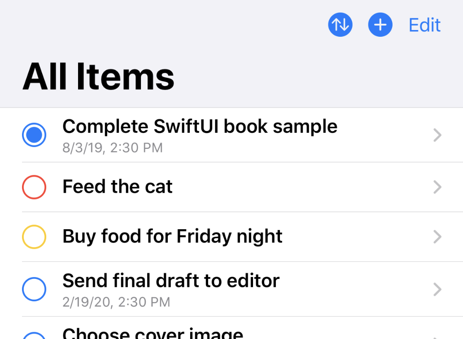This screenshot has height=339, width=463.
Task: Select Buy food for Friday night text
Action: (x=172, y=236)
